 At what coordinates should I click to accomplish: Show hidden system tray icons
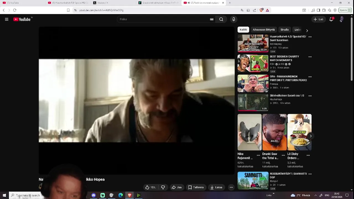pos(316,195)
